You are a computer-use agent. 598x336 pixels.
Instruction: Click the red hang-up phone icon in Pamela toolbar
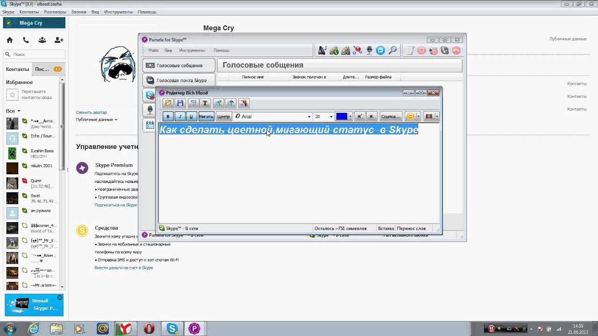pos(456,50)
